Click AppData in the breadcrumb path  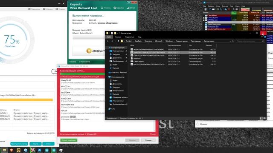click(x=138, y=41)
